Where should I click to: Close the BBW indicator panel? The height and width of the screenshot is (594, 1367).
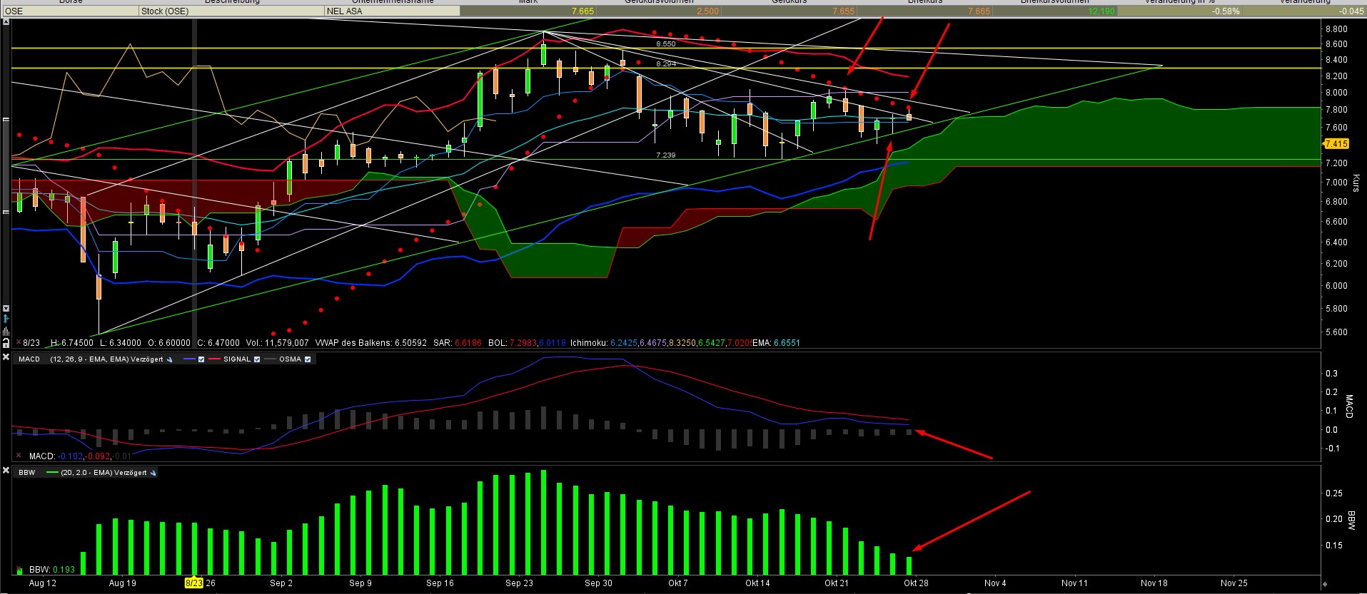(x=6, y=471)
